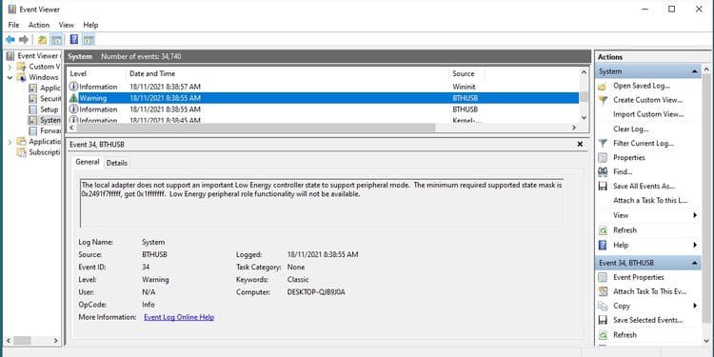
Task: Collapse the Event 34, BTHUSB actions section
Action: [694, 263]
